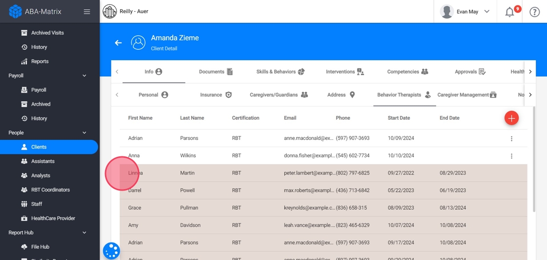This screenshot has height=260, width=547.
Task: Collapse the Payroll sidebar section
Action: click(x=84, y=76)
